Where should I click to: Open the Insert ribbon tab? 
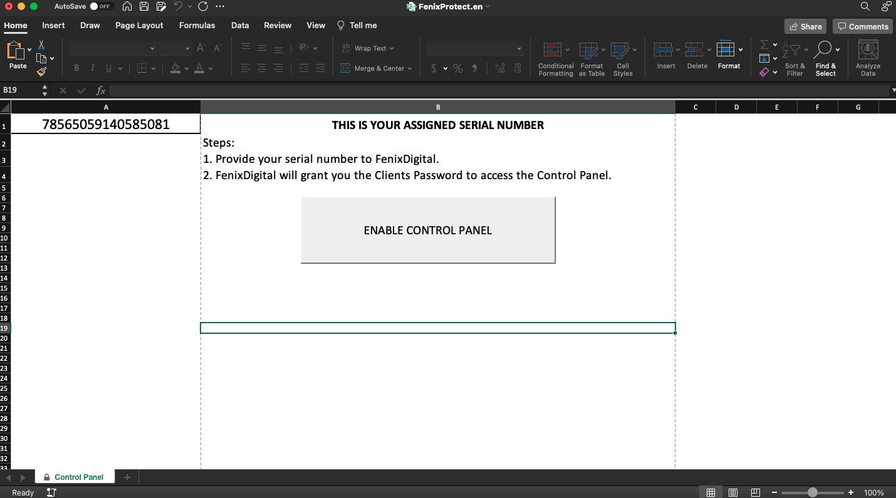click(53, 26)
